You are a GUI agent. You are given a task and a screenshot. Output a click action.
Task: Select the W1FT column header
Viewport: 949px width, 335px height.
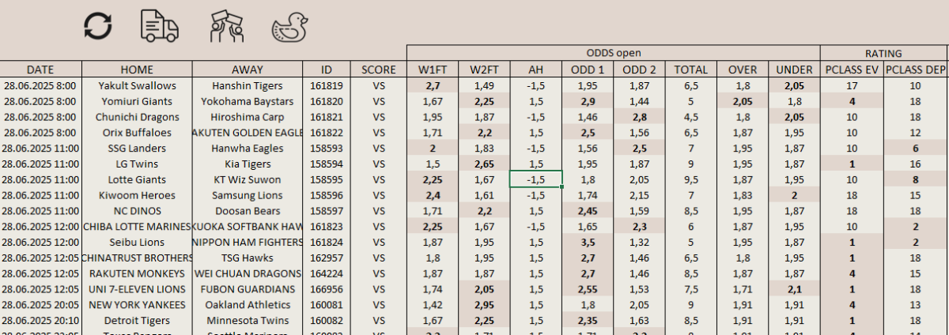433,70
